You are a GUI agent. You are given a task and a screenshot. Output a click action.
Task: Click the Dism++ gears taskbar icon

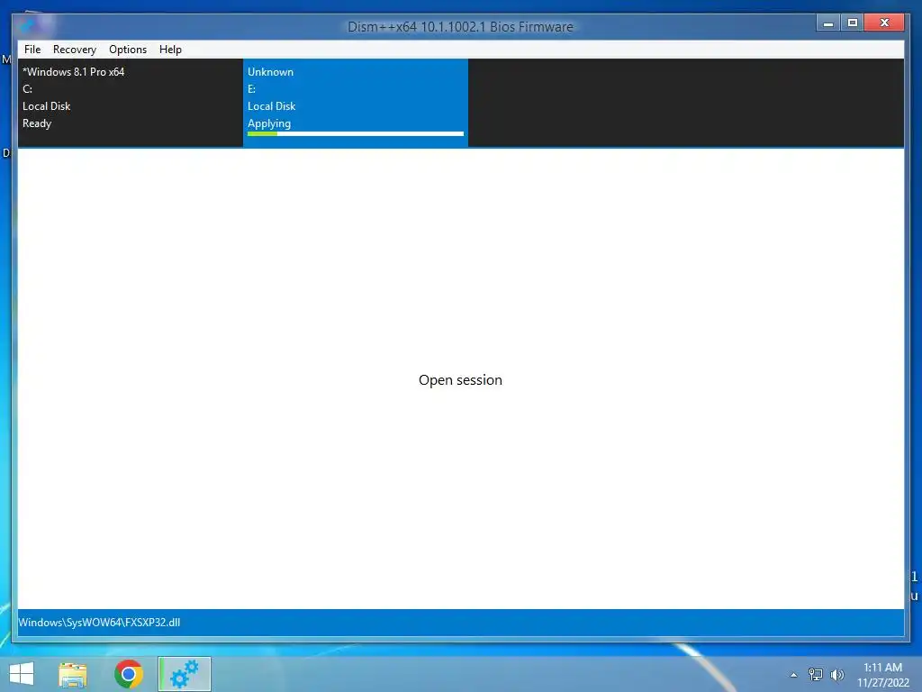click(x=185, y=674)
